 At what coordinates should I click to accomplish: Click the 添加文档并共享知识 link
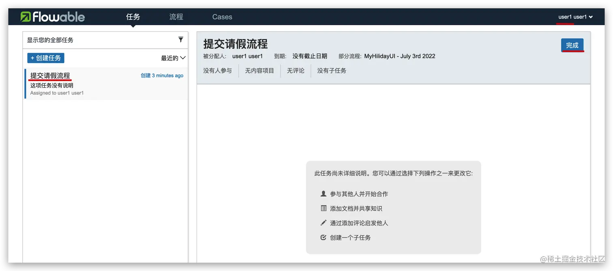(356, 209)
